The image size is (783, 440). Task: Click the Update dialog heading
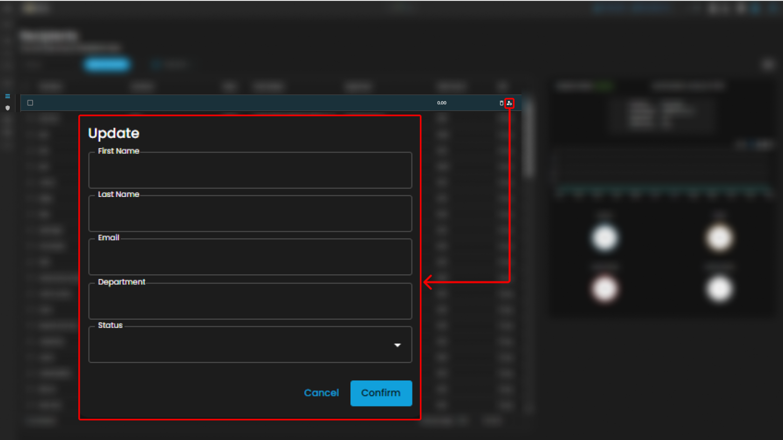click(x=114, y=133)
